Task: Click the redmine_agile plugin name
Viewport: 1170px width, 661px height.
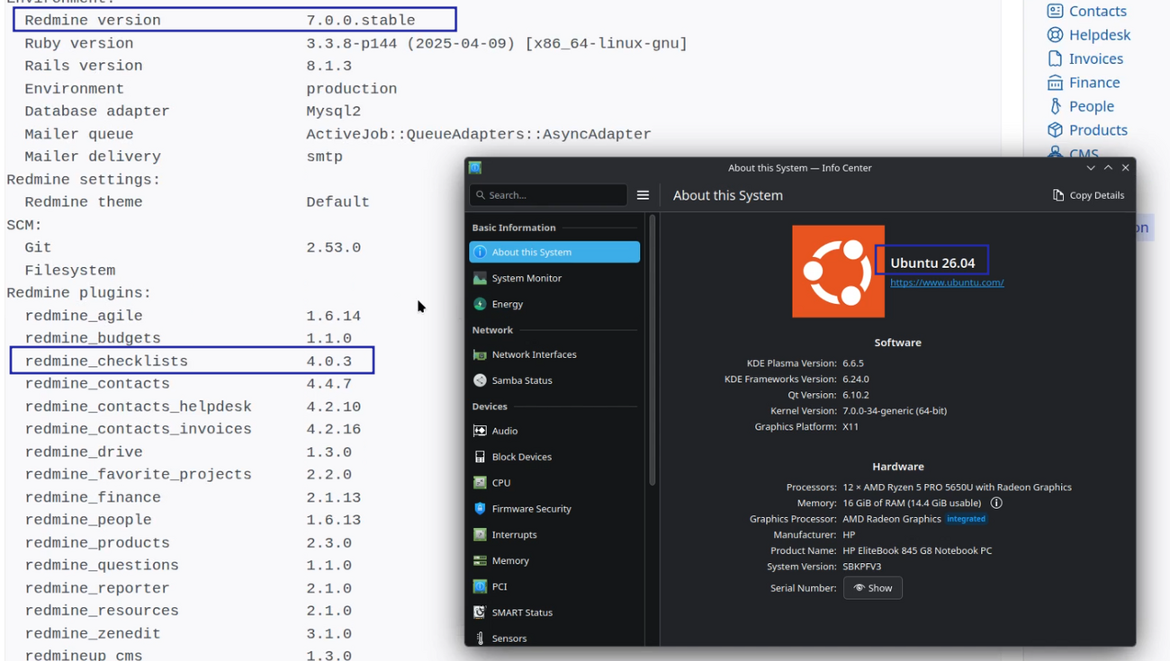Action: click(x=84, y=316)
